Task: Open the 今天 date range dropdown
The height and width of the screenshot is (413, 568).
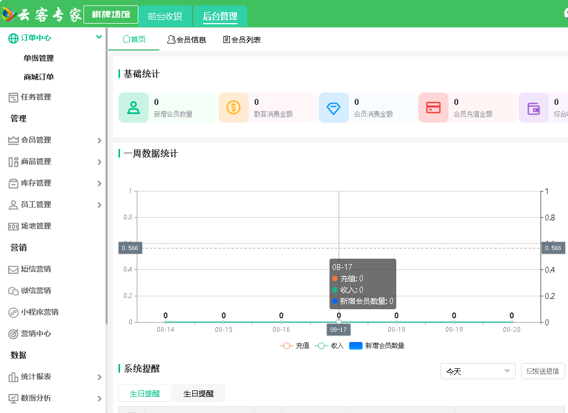Action: coord(478,371)
